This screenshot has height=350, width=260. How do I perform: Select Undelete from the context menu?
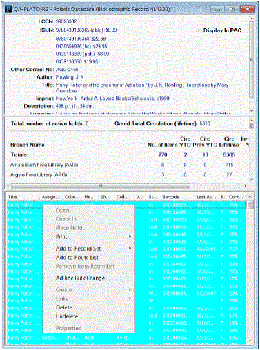[67, 316]
